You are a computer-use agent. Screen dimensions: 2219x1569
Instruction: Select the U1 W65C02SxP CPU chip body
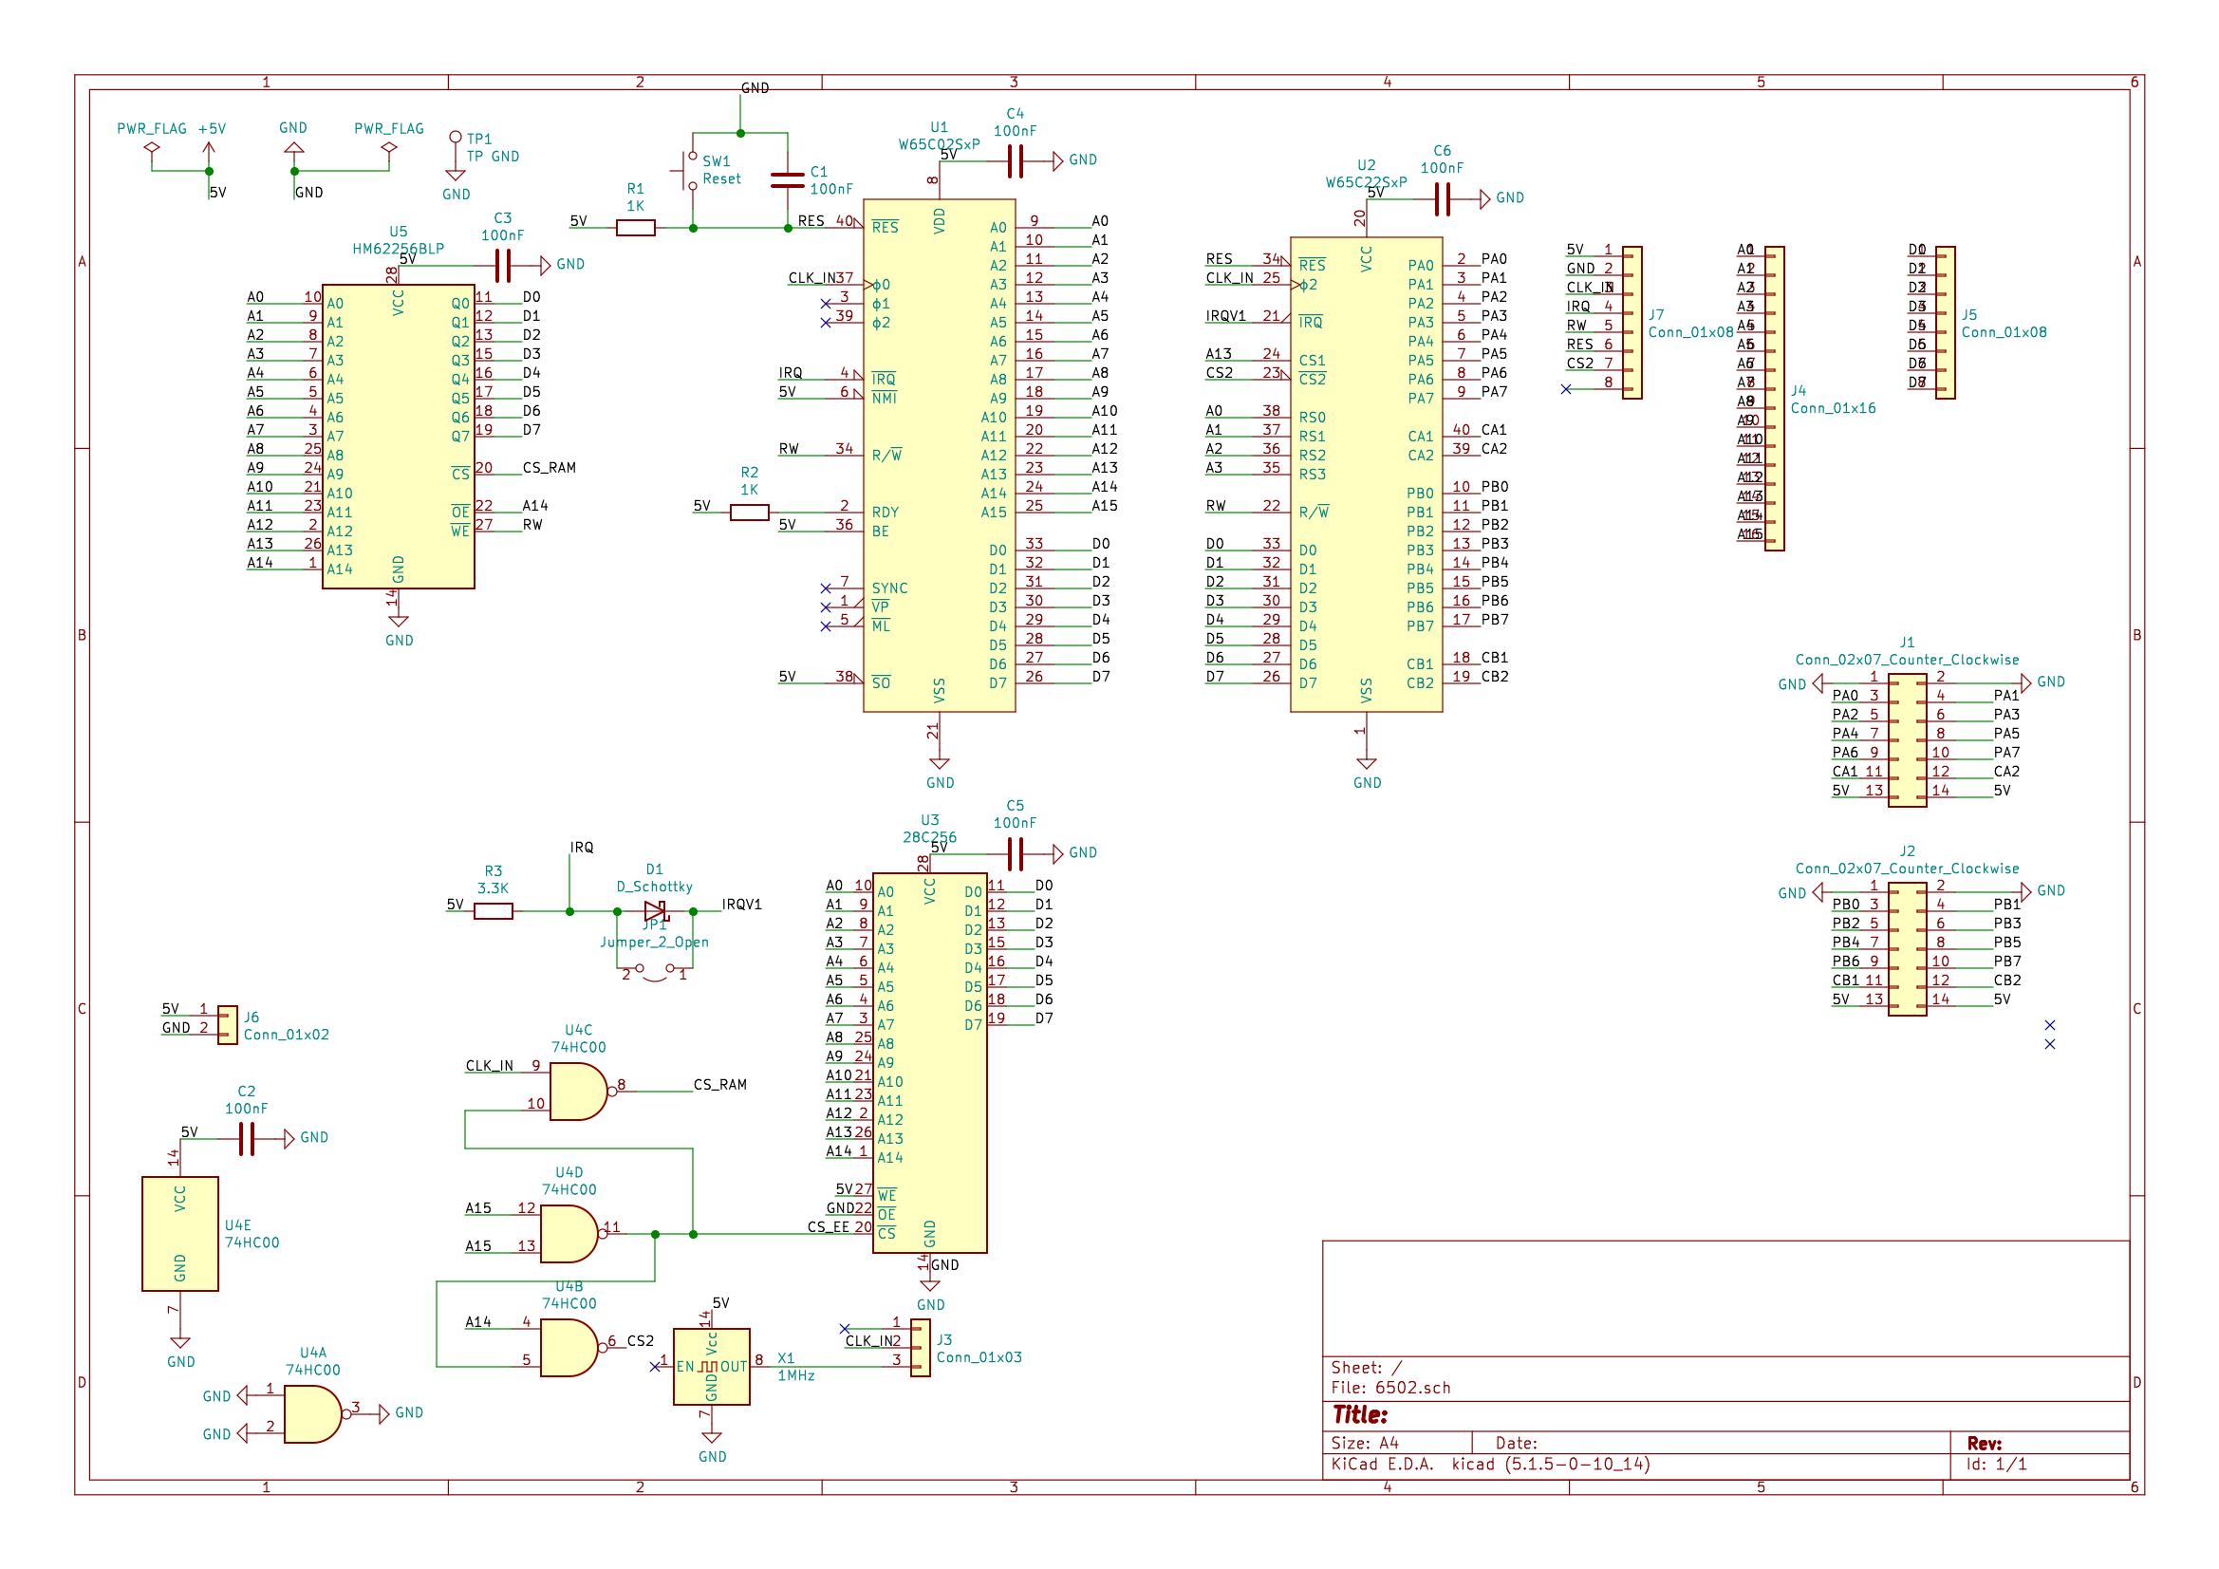[939, 456]
